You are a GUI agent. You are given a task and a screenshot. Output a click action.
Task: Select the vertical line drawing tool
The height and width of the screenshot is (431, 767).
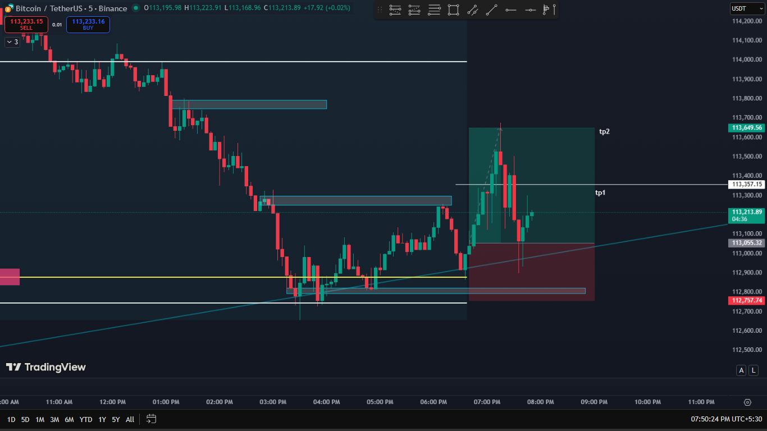coord(555,10)
